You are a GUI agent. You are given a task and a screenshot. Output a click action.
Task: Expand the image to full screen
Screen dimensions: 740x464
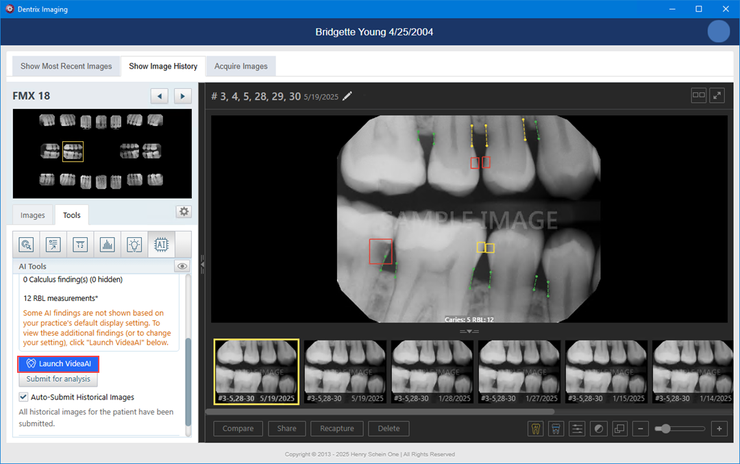717,95
